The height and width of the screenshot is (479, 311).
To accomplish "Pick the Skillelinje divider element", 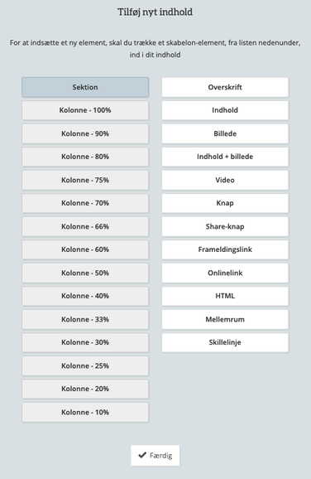I will tap(225, 342).
